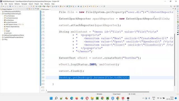Open the clock showing 20-10-2022
This screenshot has height=101, width=179.
(170, 98)
